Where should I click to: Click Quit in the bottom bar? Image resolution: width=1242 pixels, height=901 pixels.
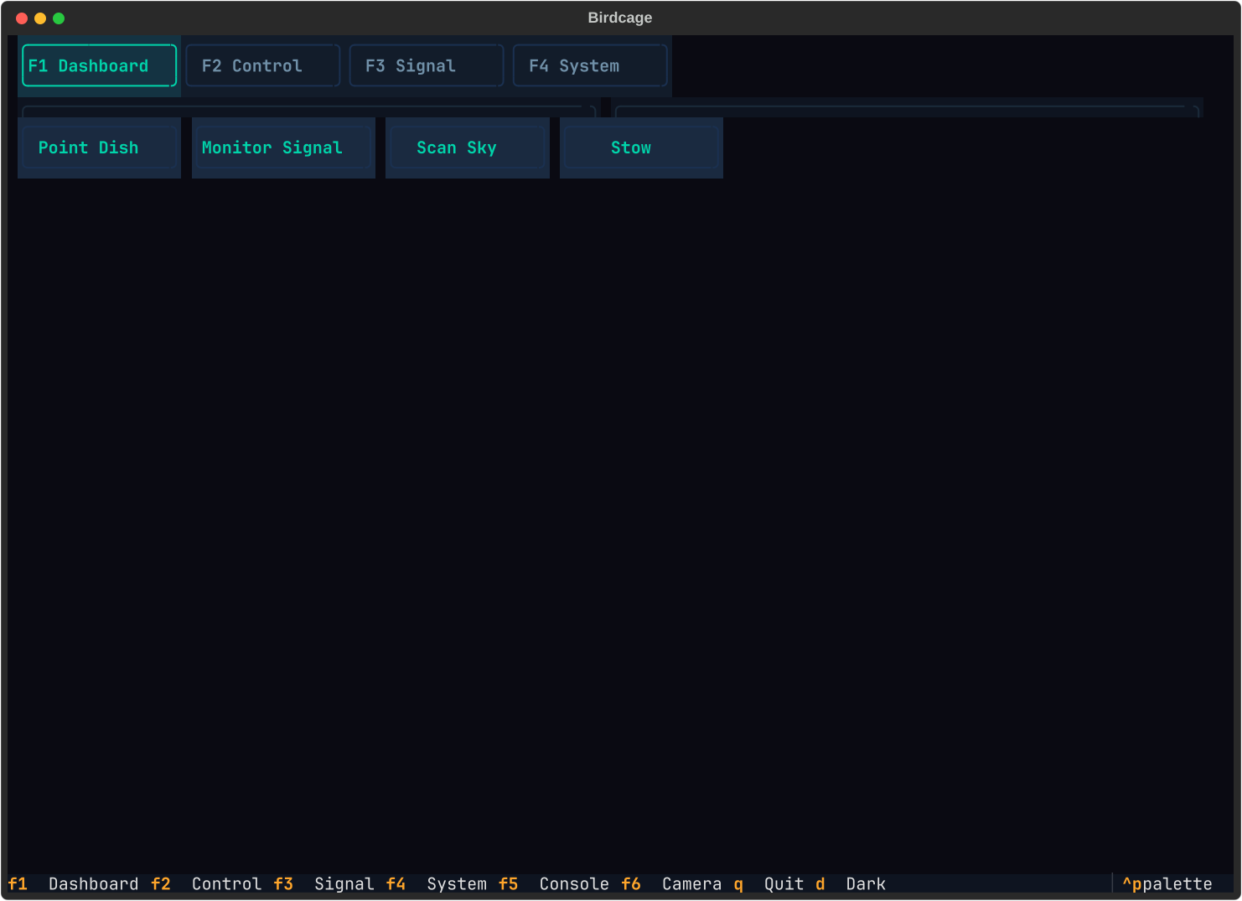pyautogui.click(x=783, y=883)
